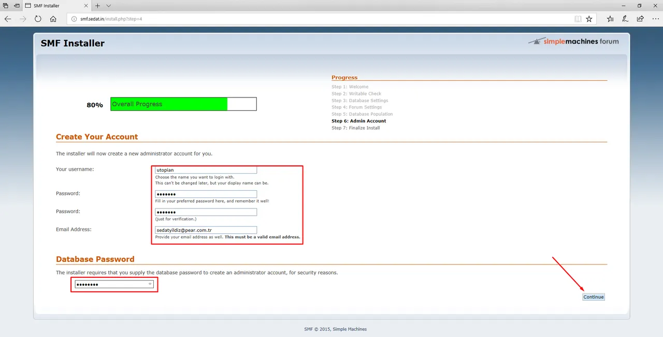Image resolution: width=663 pixels, height=337 pixels.
Task: Open the Edge Settings and more menu
Action: [655, 19]
